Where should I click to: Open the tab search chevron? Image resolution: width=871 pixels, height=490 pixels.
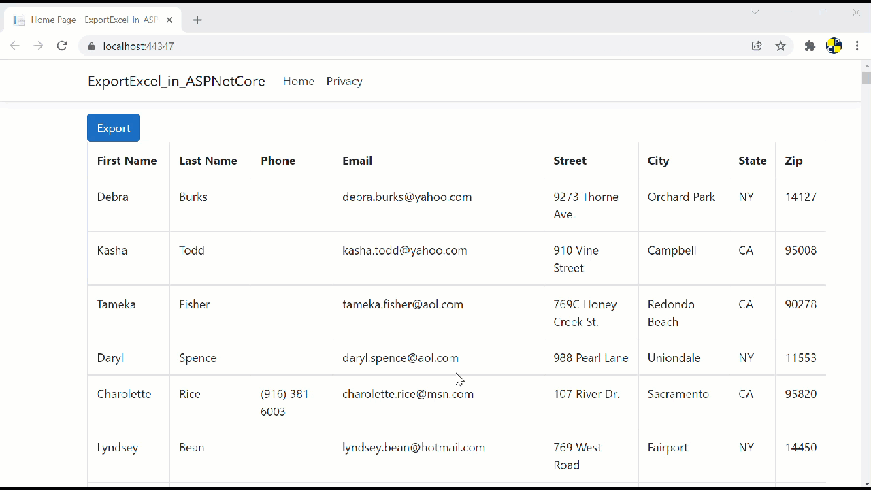[755, 12]
